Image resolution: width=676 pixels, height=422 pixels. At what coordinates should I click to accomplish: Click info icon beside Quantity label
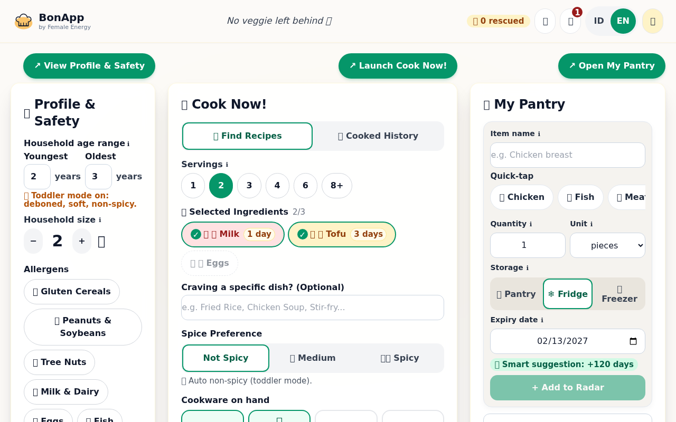pyautogui.click(x=531, y=224)
